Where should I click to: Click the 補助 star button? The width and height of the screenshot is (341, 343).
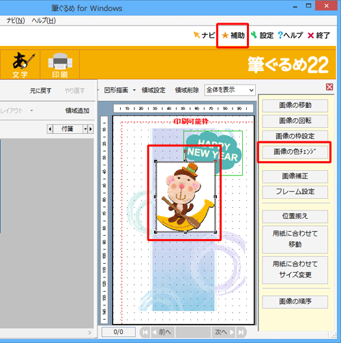click(x=233, y=36)
